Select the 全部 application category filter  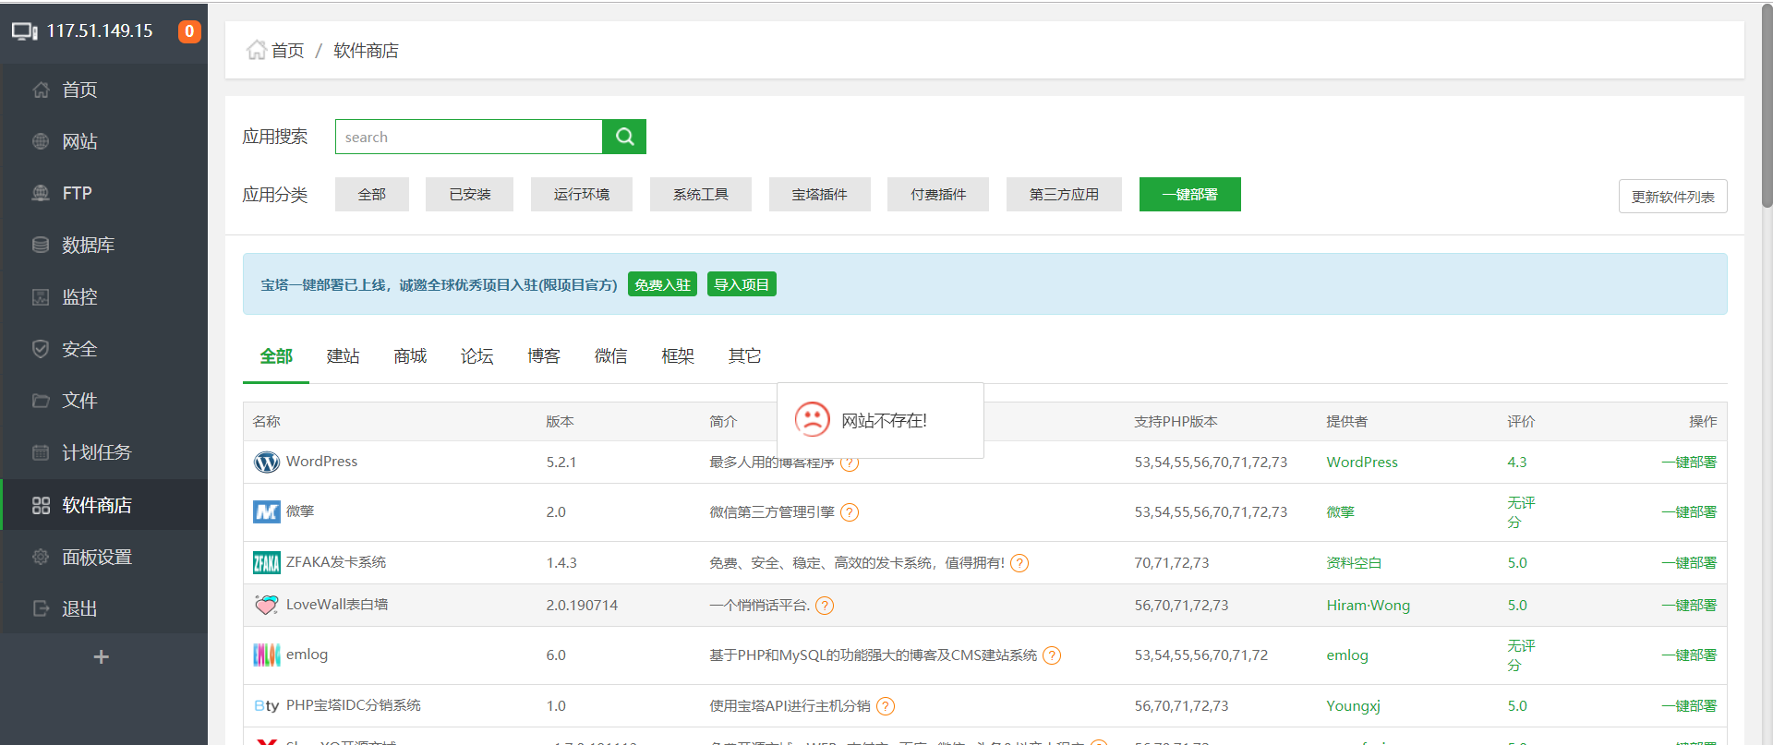372,194
